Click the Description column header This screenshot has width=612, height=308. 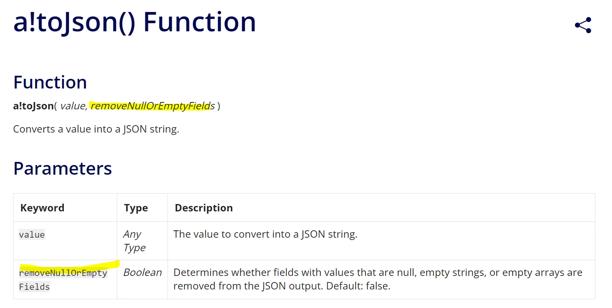204,208
